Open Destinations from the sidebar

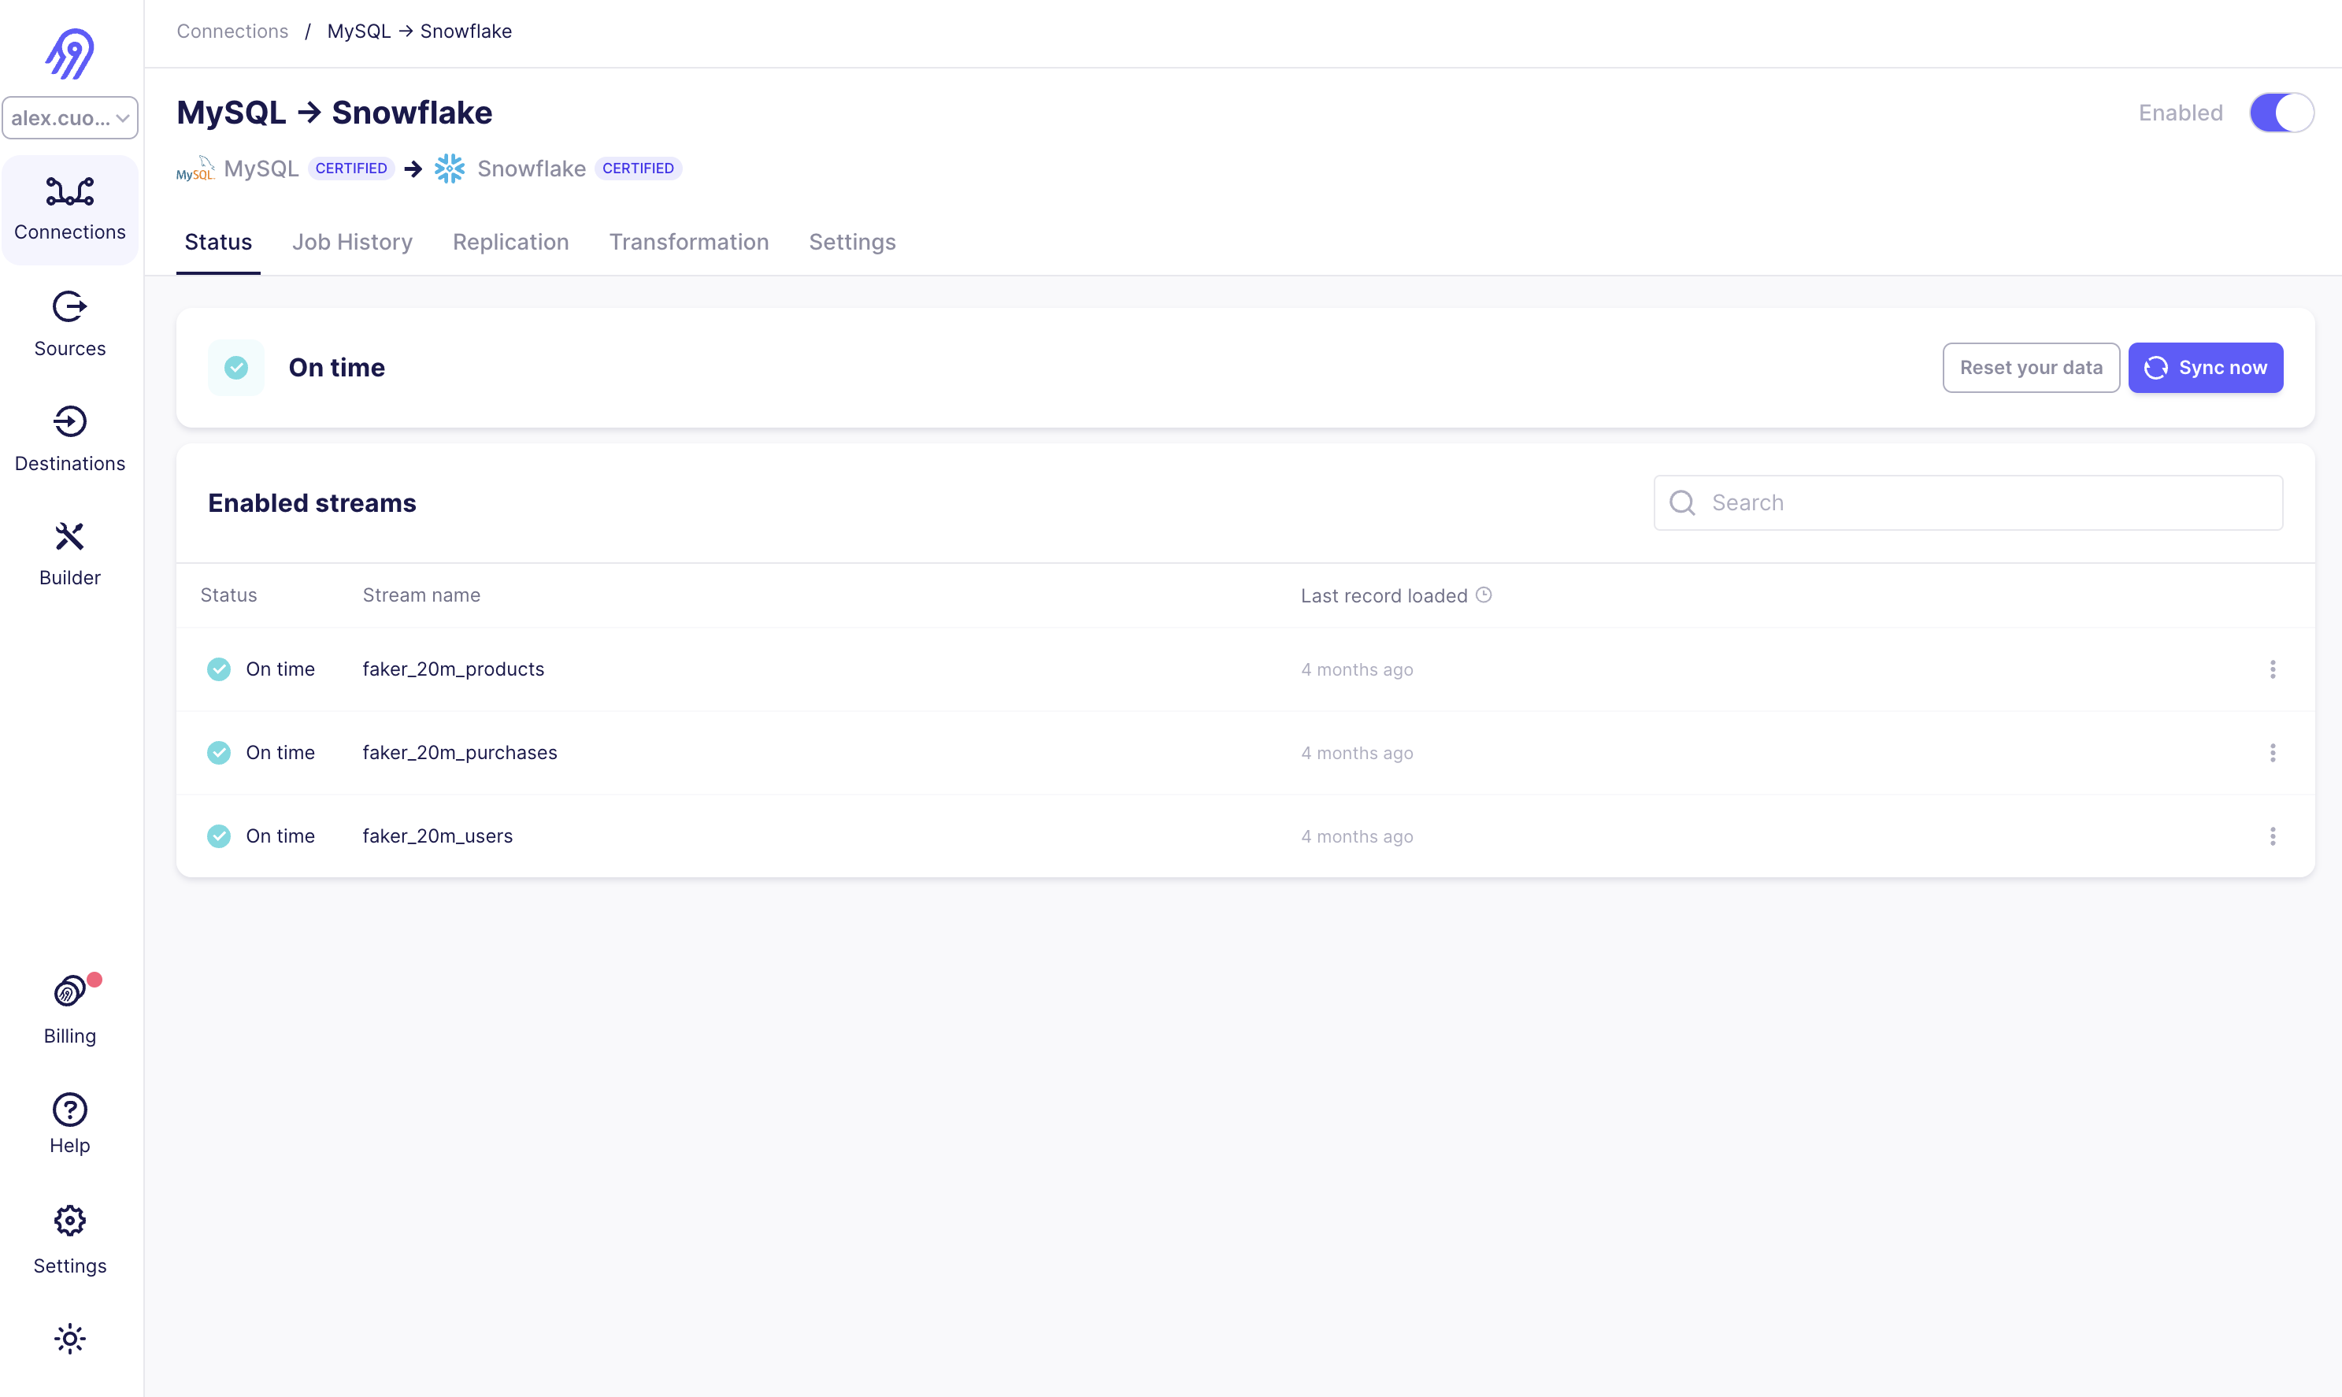(x=69, y=439)
